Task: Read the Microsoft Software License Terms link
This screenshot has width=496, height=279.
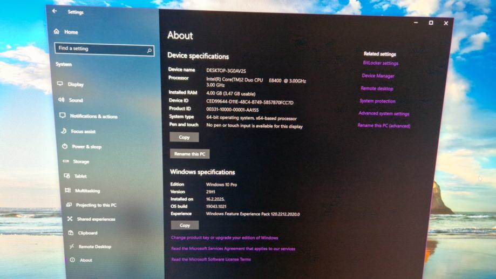Action: click(x=211, y=260)
